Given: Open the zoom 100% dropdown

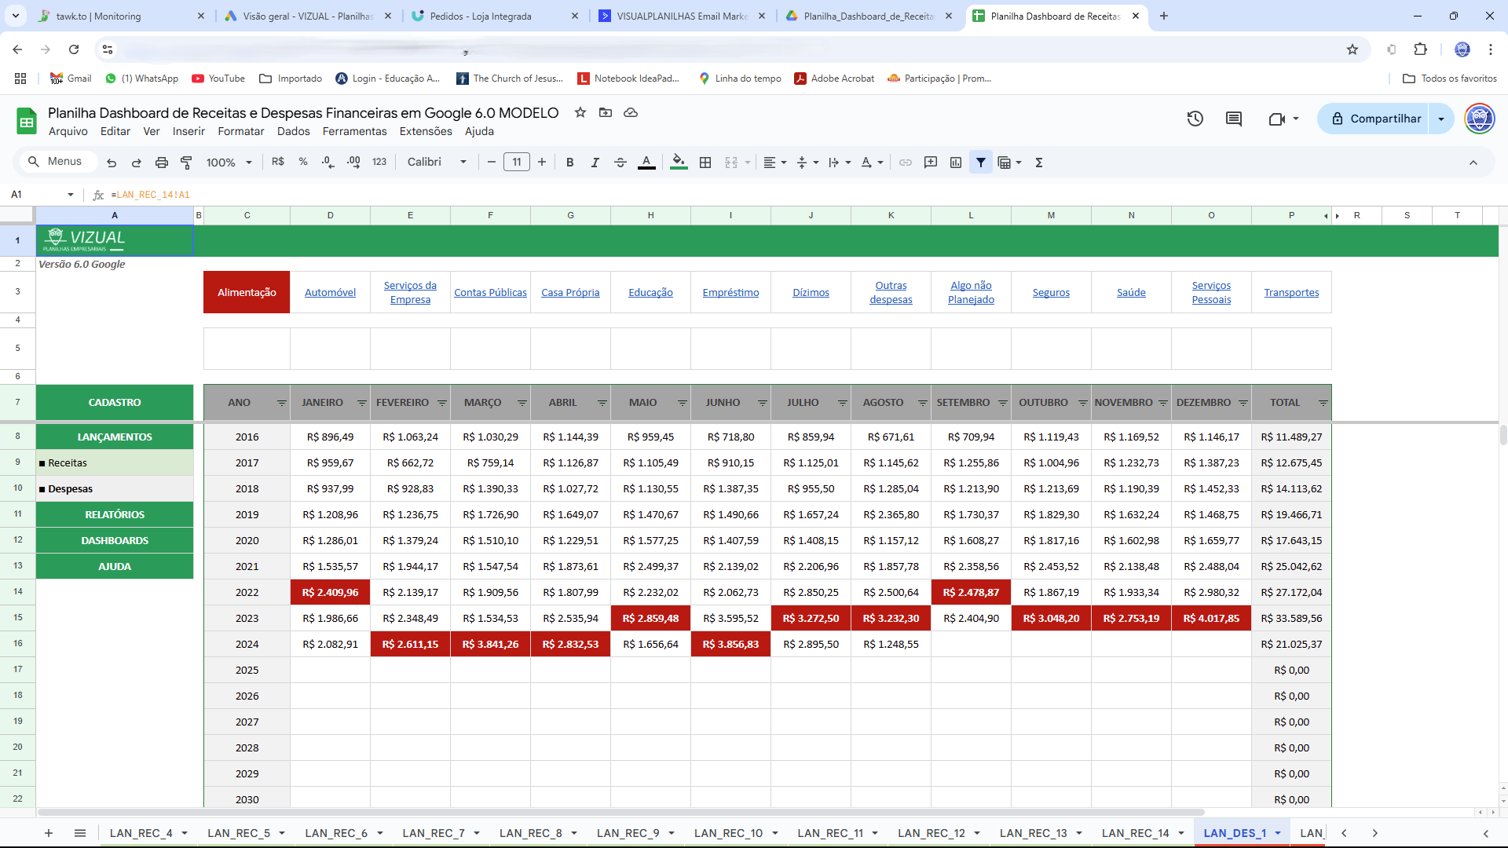Looking at the screenshot, I should (x=229, y=163).
